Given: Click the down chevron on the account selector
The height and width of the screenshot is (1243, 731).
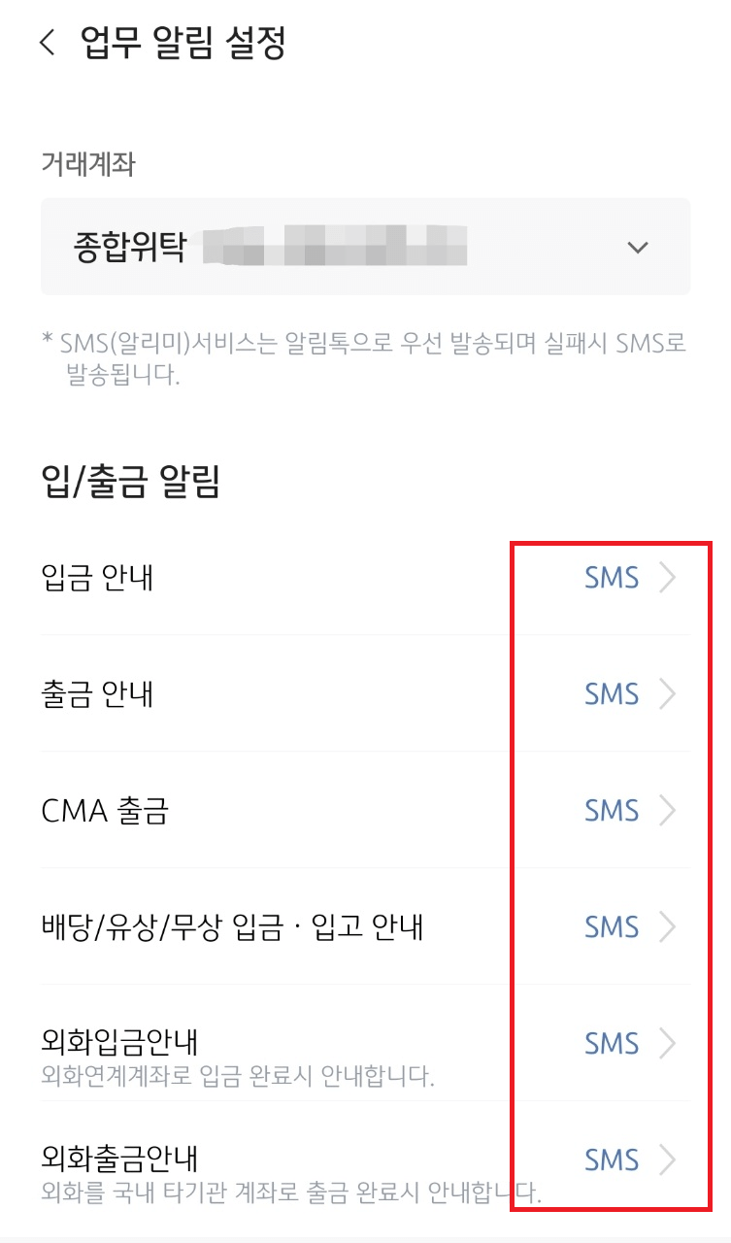Looking at the screenshot, I should click(x=638, y=247).
